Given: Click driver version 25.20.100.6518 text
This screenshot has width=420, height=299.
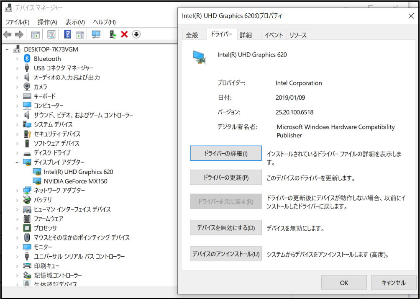Looking at the screenshot, I should point(295,112).
